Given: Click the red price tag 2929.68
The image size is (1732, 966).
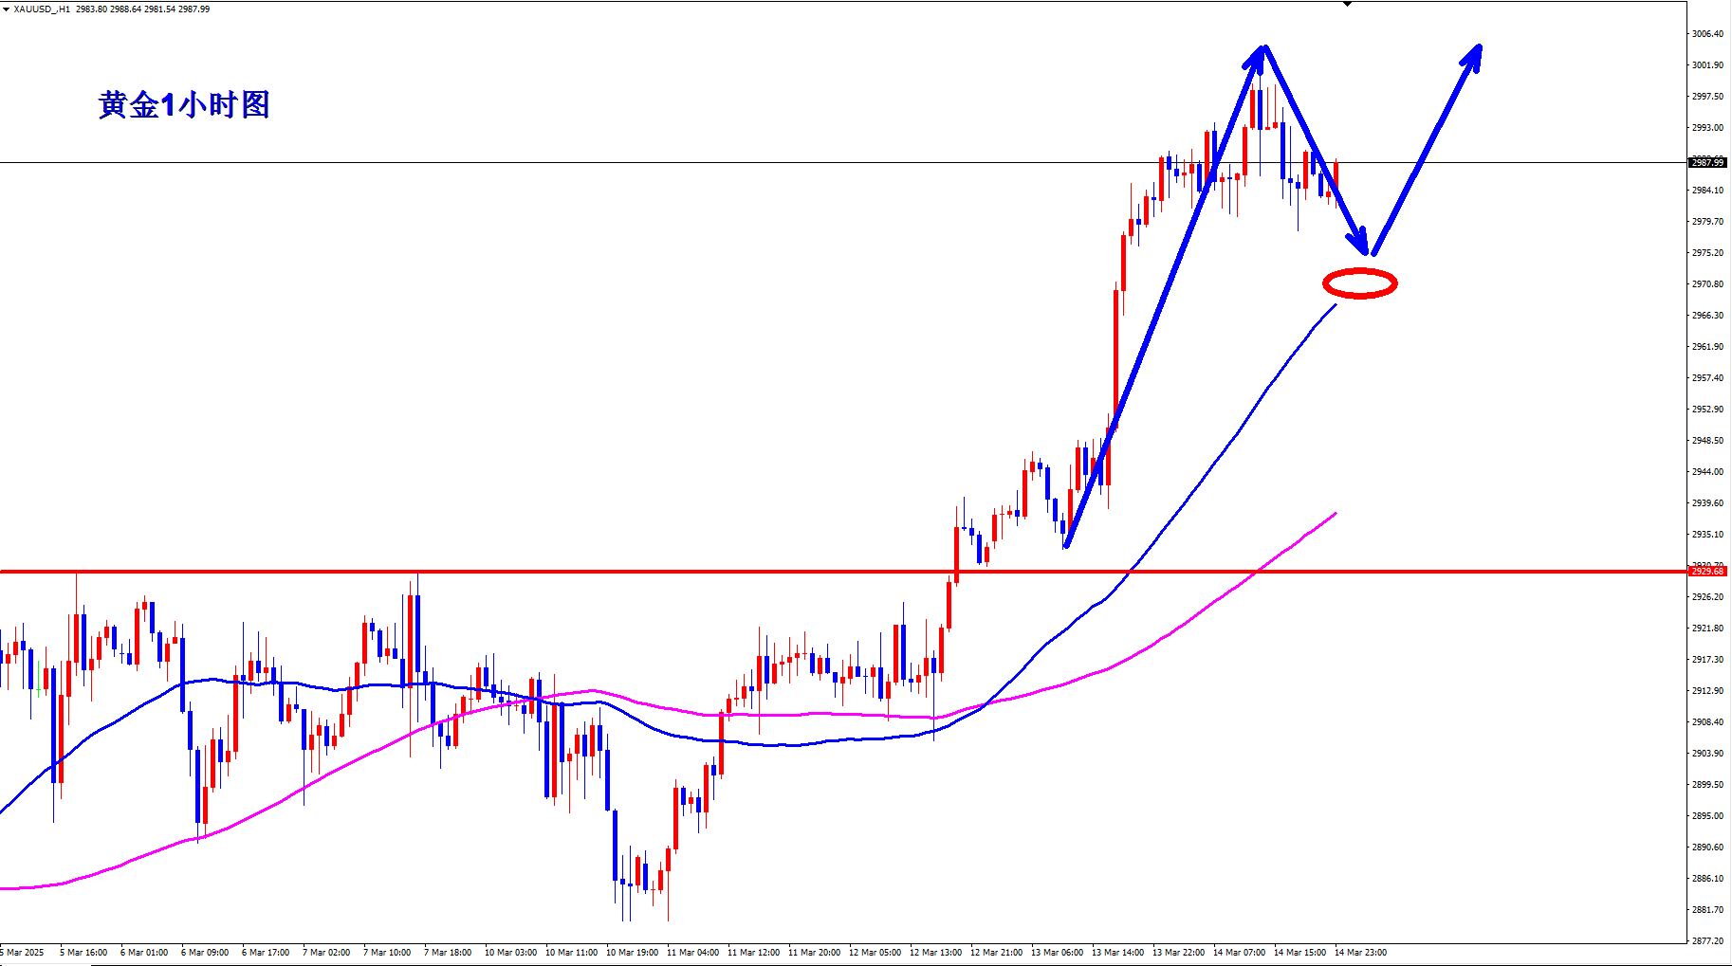Looking at the screenshot, I should 1707,572.
